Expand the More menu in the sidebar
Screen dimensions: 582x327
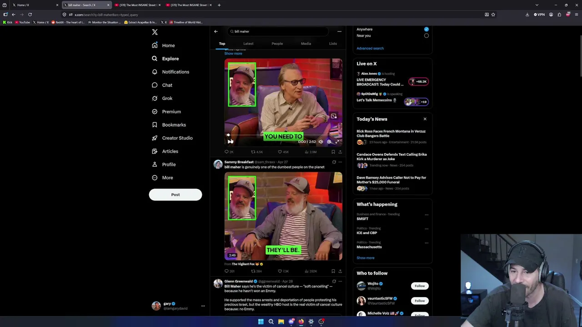click(x=162, y=178)
